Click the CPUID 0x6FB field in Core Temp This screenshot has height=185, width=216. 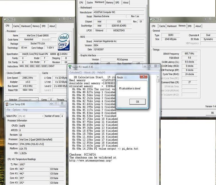41,126
